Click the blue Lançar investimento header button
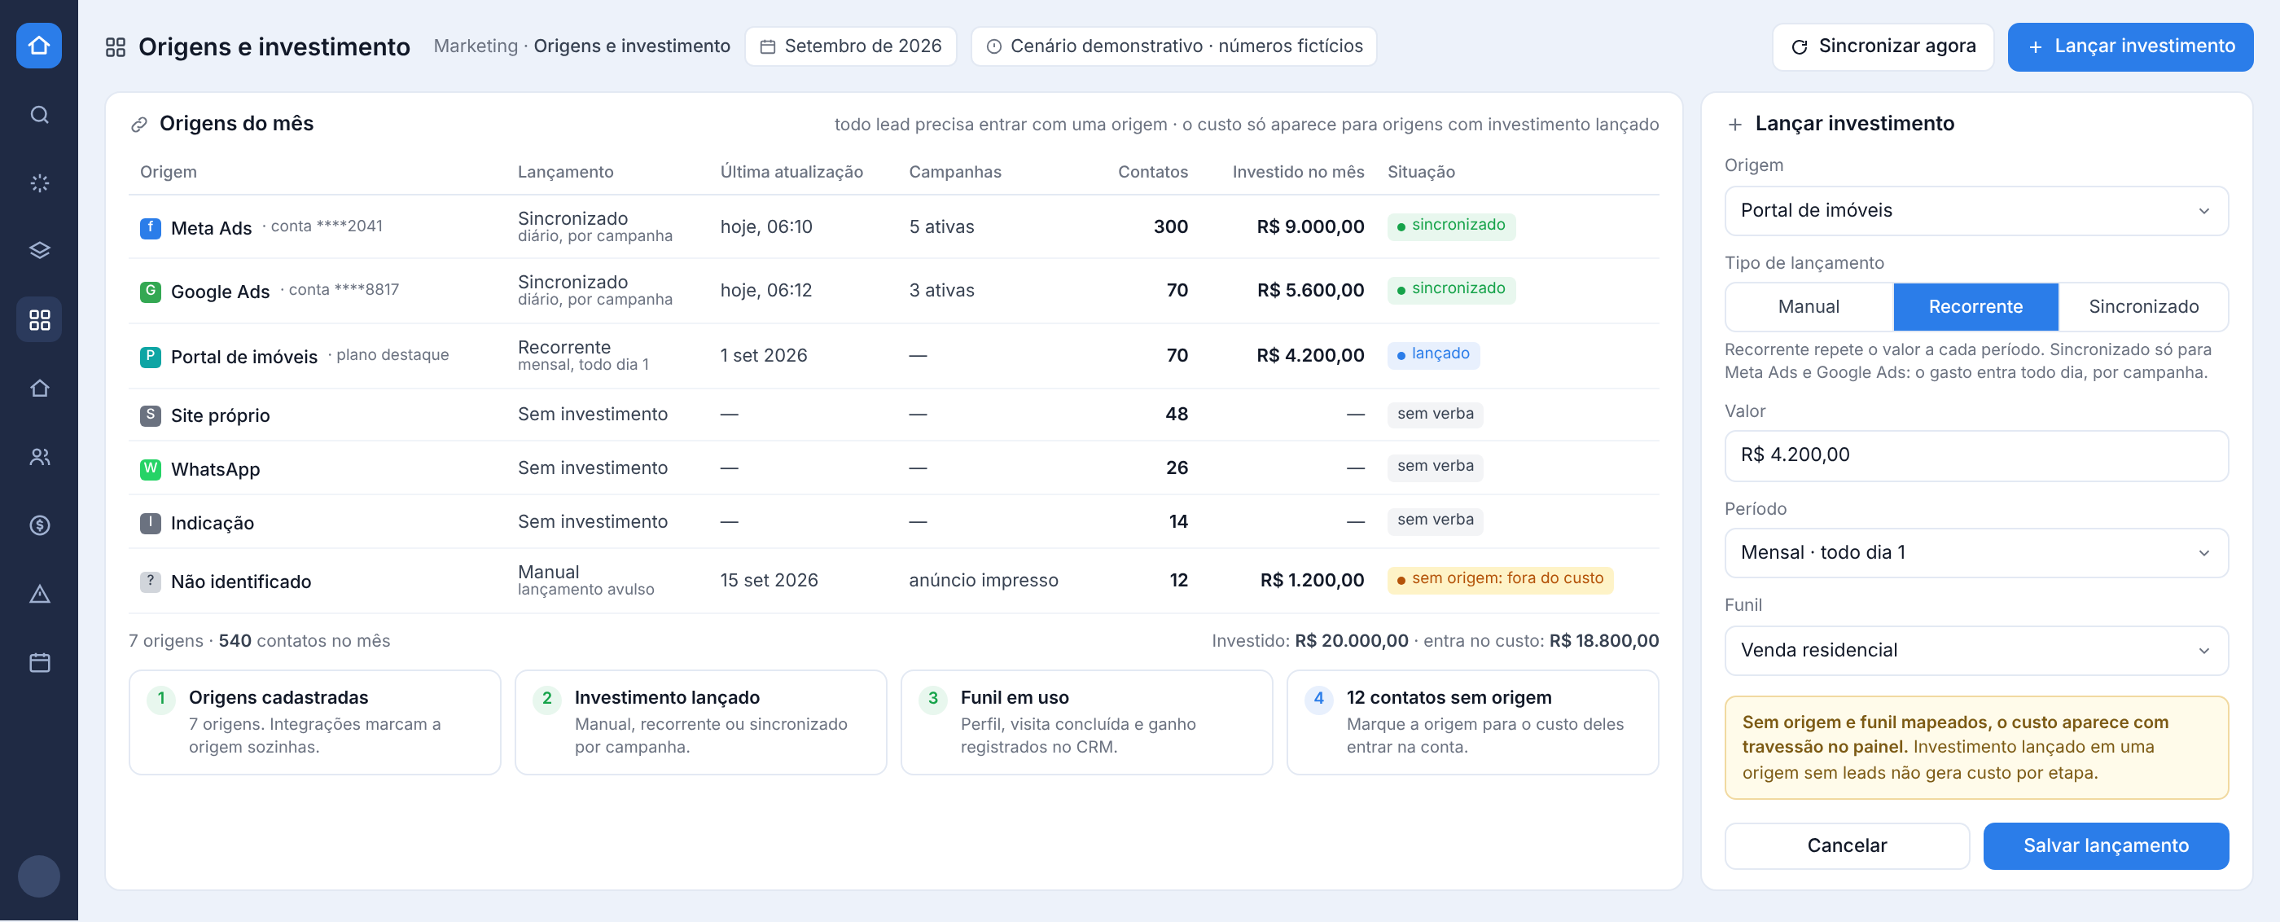This screenshot has width=2280, height=922. [2129, 46]
